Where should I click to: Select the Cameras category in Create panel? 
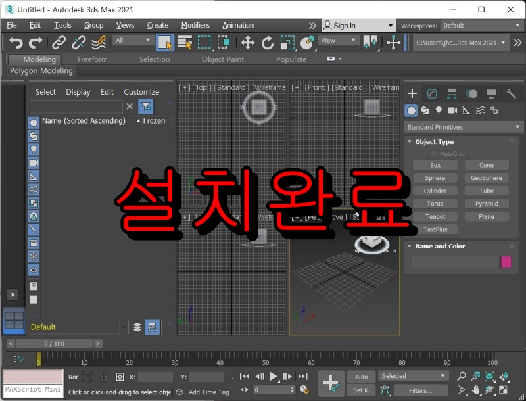[452, 110]
